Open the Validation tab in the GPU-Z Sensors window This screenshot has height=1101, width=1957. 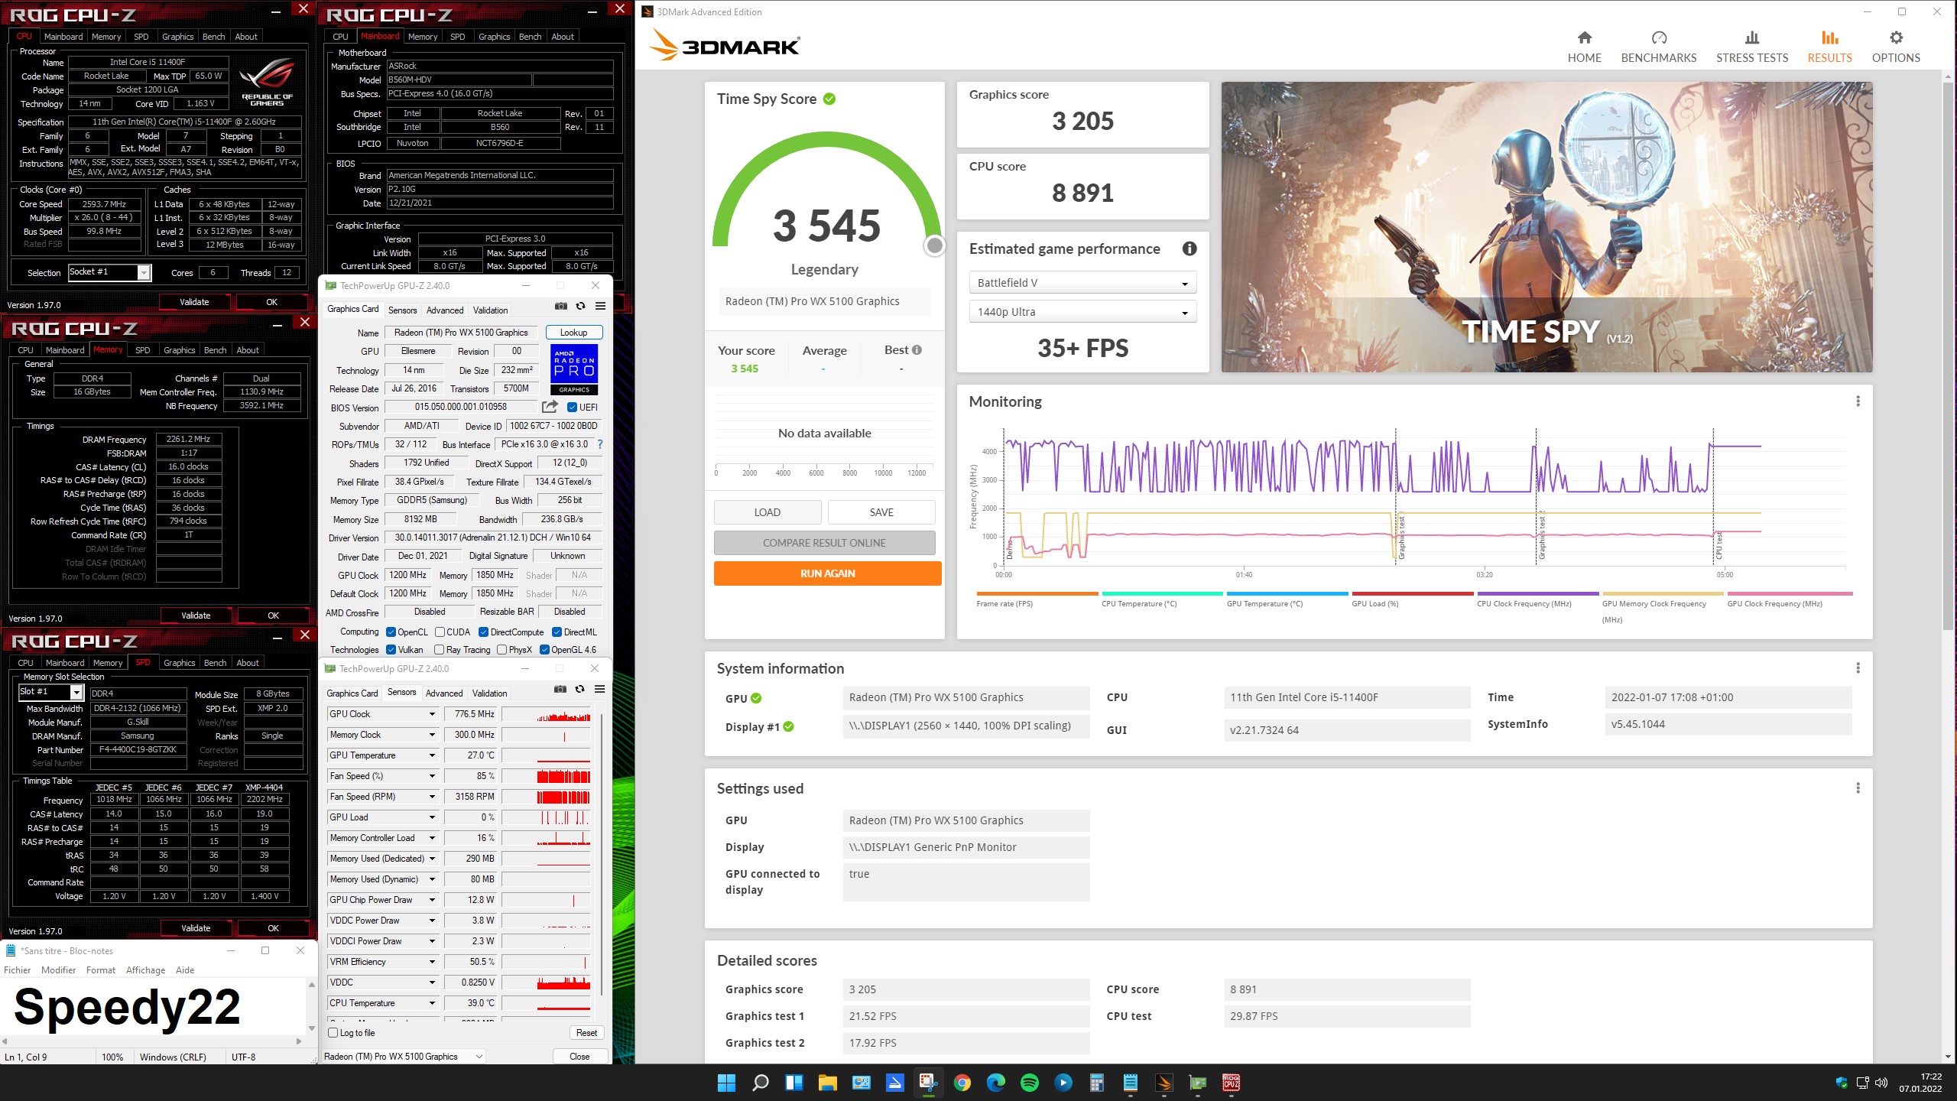click(489, 693)
